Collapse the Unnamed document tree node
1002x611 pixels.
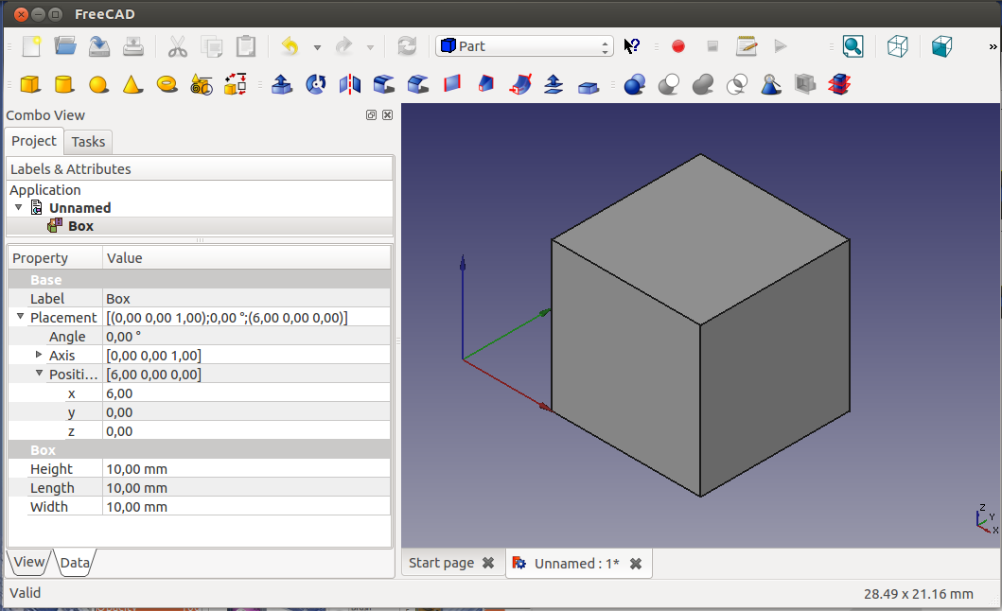click(x=18, y=207)
